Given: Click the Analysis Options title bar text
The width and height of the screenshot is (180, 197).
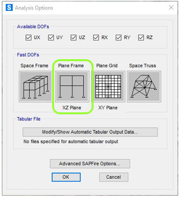Looking at the screenshot, I should [34, 8].
